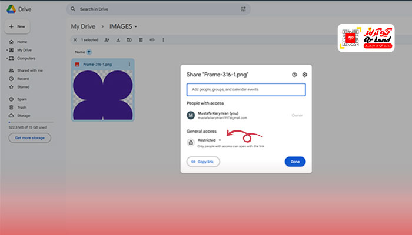Click the storage usage bar
Image resolution: width=412 pixels, height=235 pixels.
pyautogui.click(x=29, y=123)
